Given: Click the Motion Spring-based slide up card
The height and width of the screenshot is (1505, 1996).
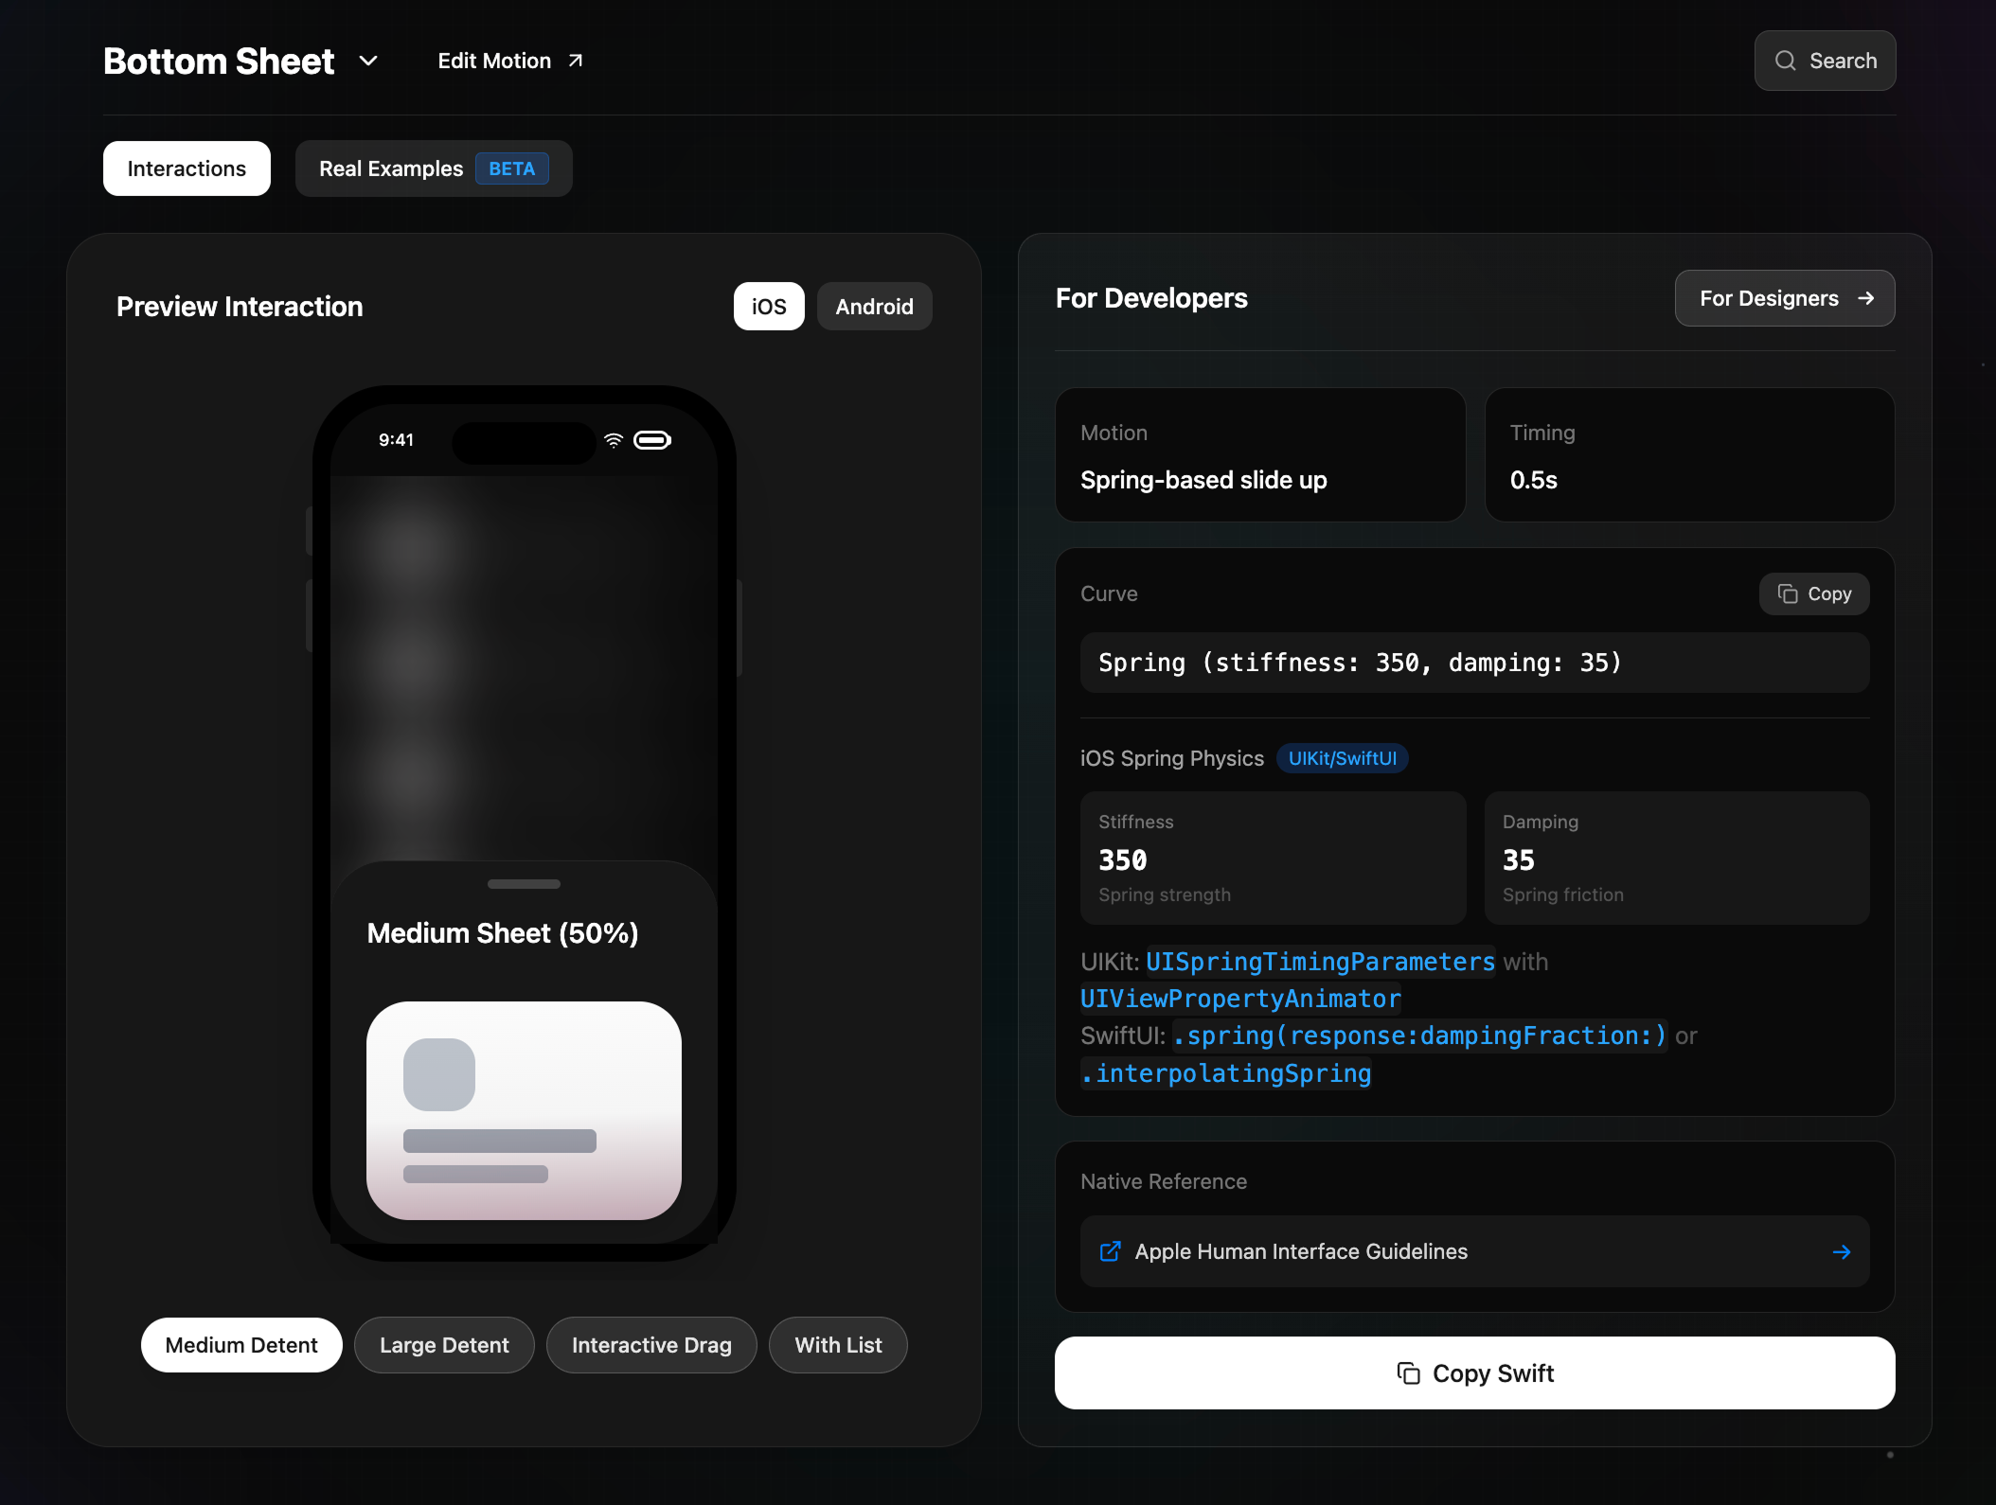Looking at the screenshot, I should [1260, 455].
